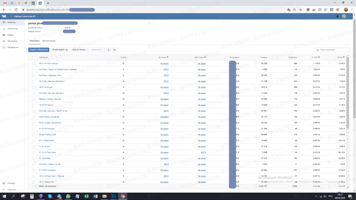Tick checkbox for Акция Апрель_Май campaign
Screen dimensions: 356x200
(x=33, y=135)
